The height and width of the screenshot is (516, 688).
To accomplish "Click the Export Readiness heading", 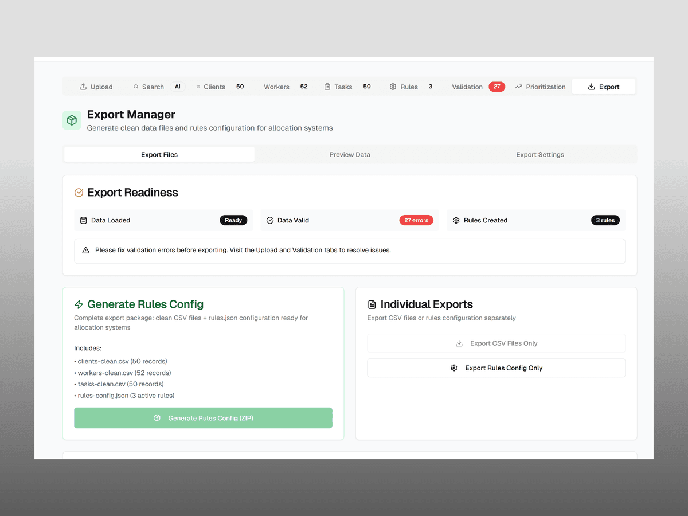I will coord(133,193).
